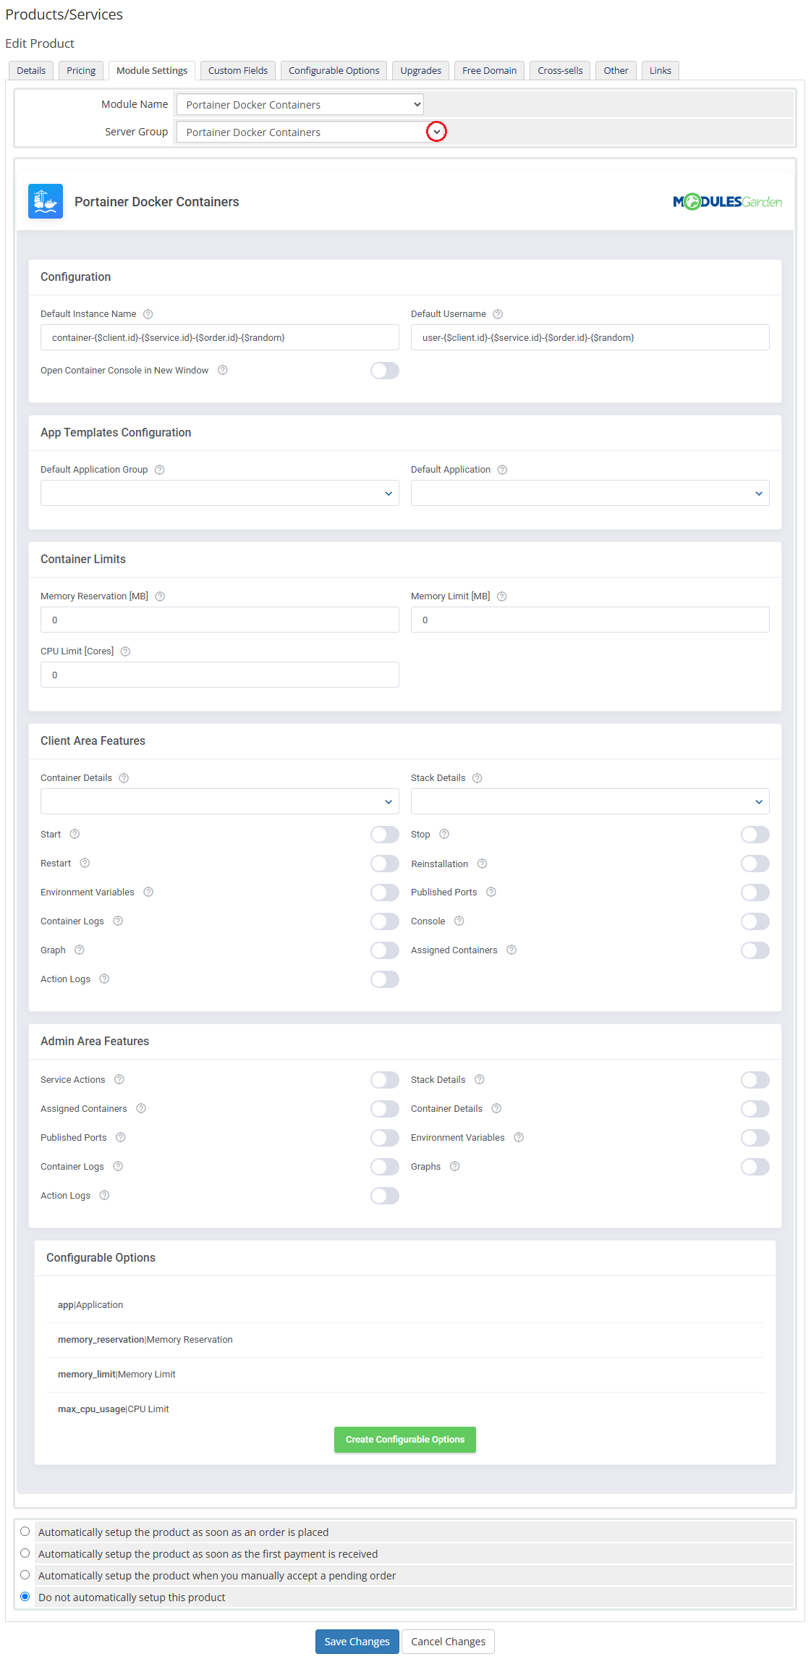811x1667 pixels.
Task: Click the ModulesGarden logo
Action: 727,201
